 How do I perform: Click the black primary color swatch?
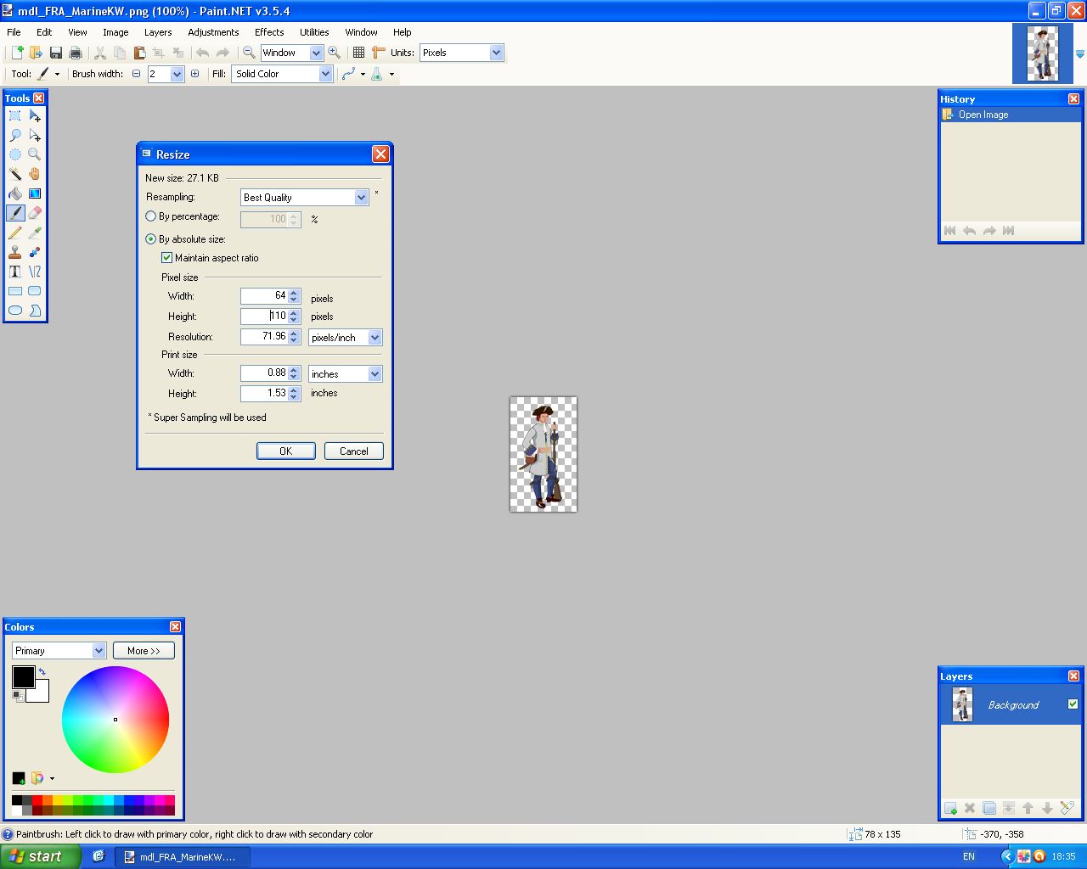pyautogui.click(x=23, y=676)
